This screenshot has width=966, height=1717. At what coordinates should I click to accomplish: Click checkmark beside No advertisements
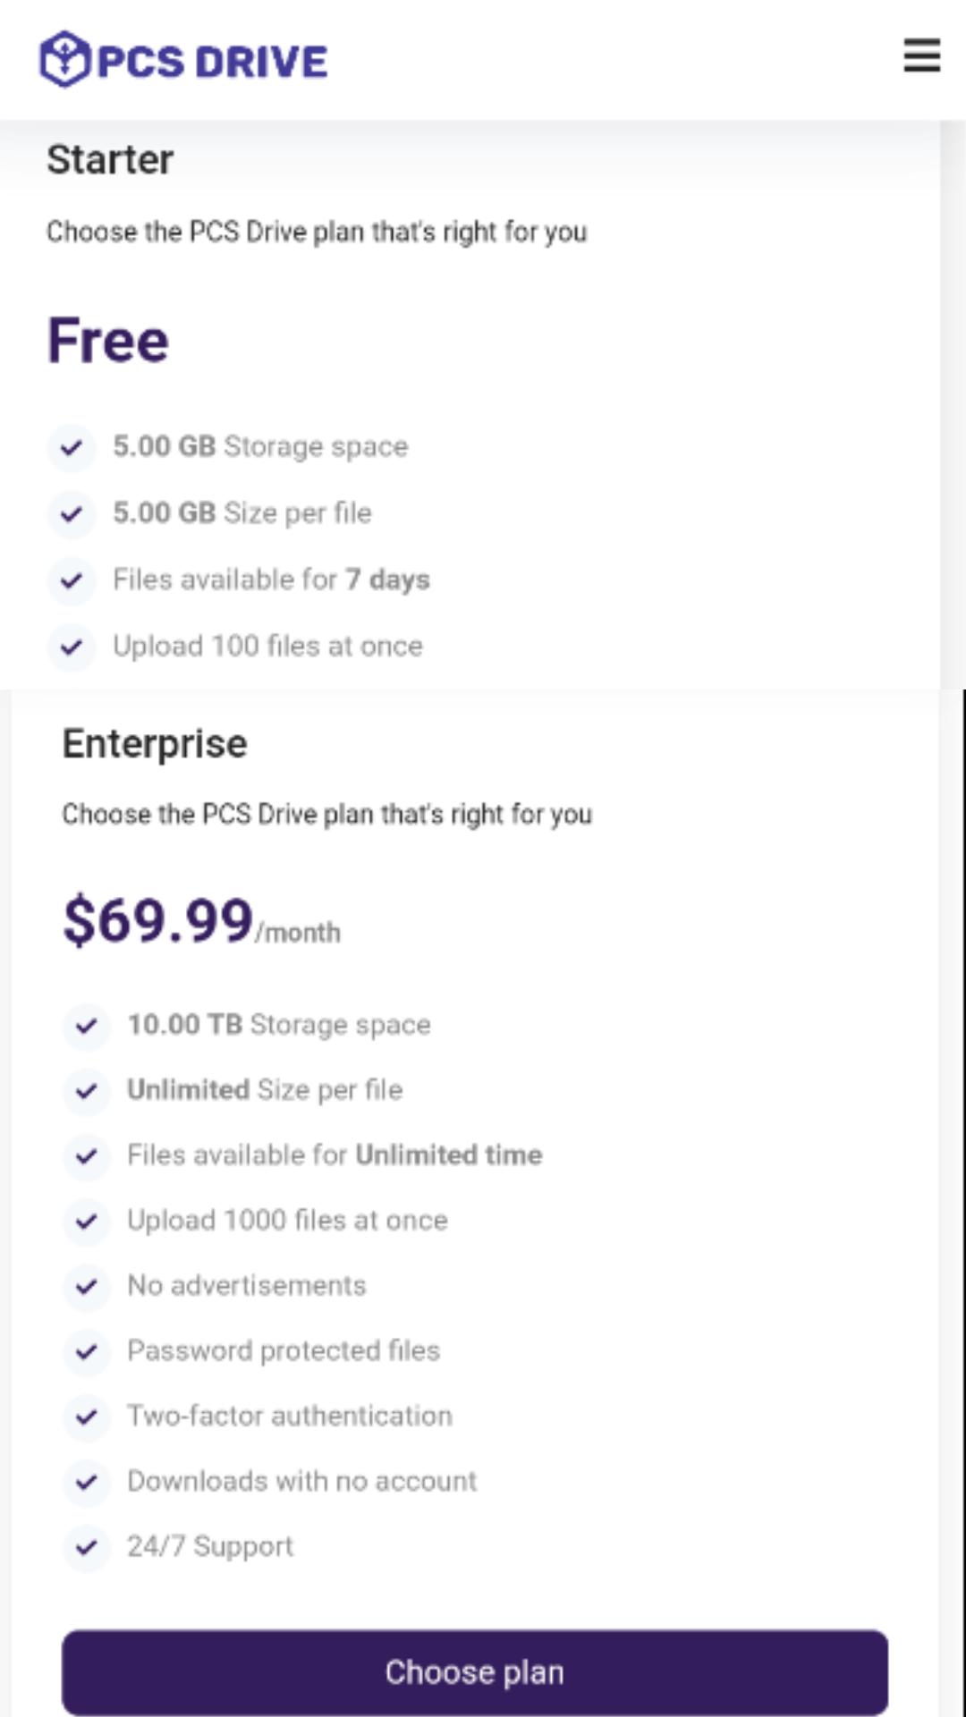[x=87, y=1287]
